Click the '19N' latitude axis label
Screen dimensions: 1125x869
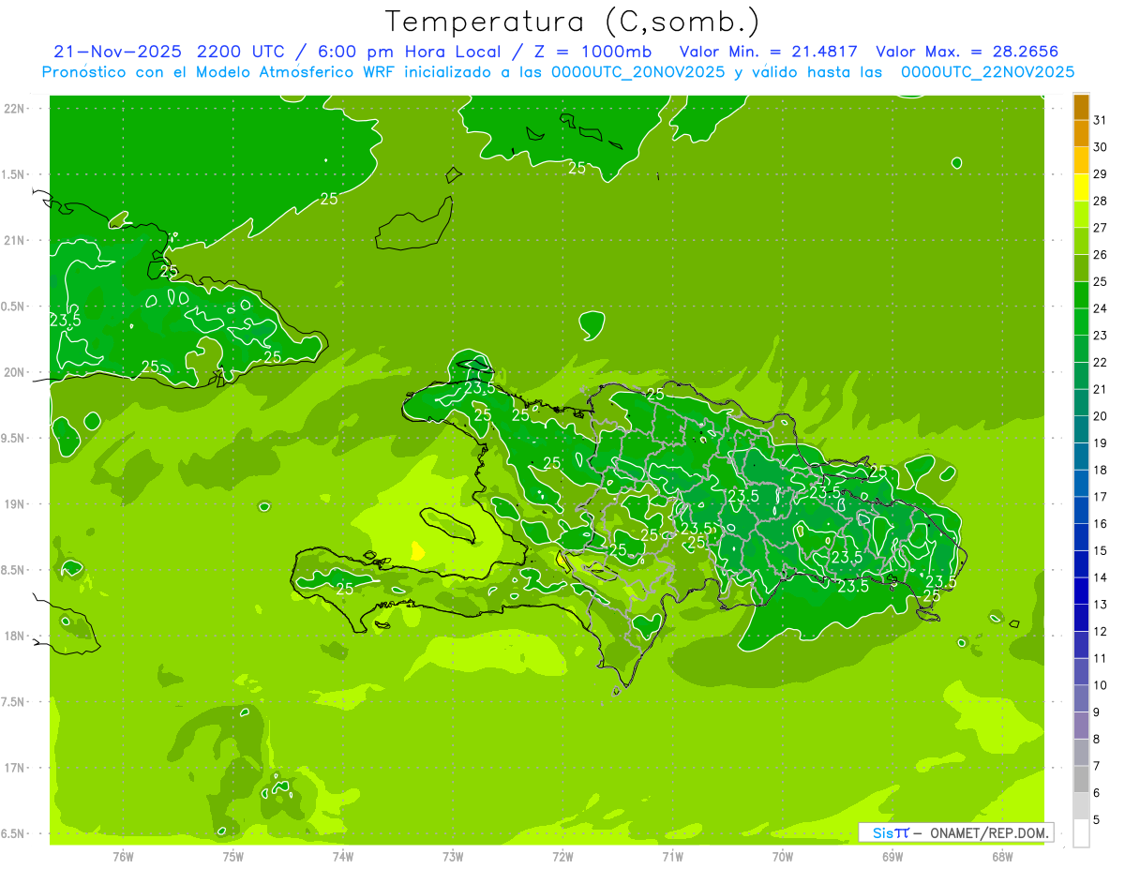(16, 504)
